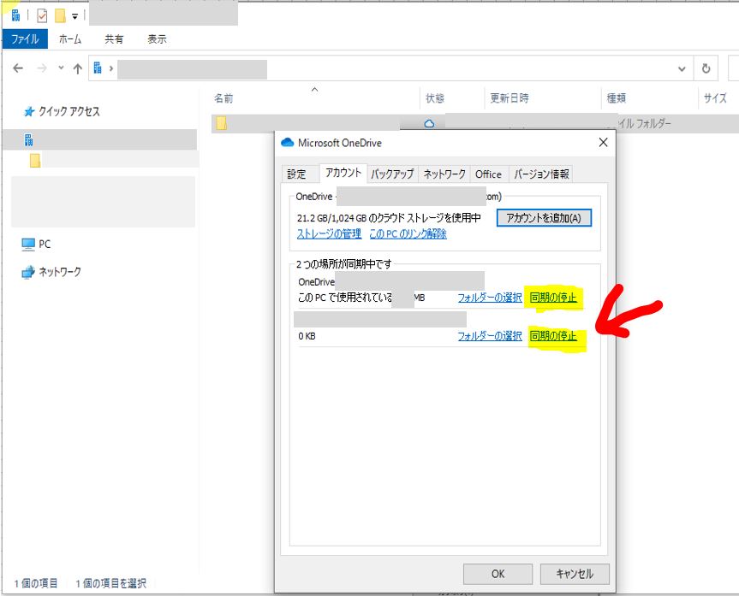Click the 21.2 GB/1,024 GB storage usage text
This screenshot has height=596, width=739.
point(389,218)
